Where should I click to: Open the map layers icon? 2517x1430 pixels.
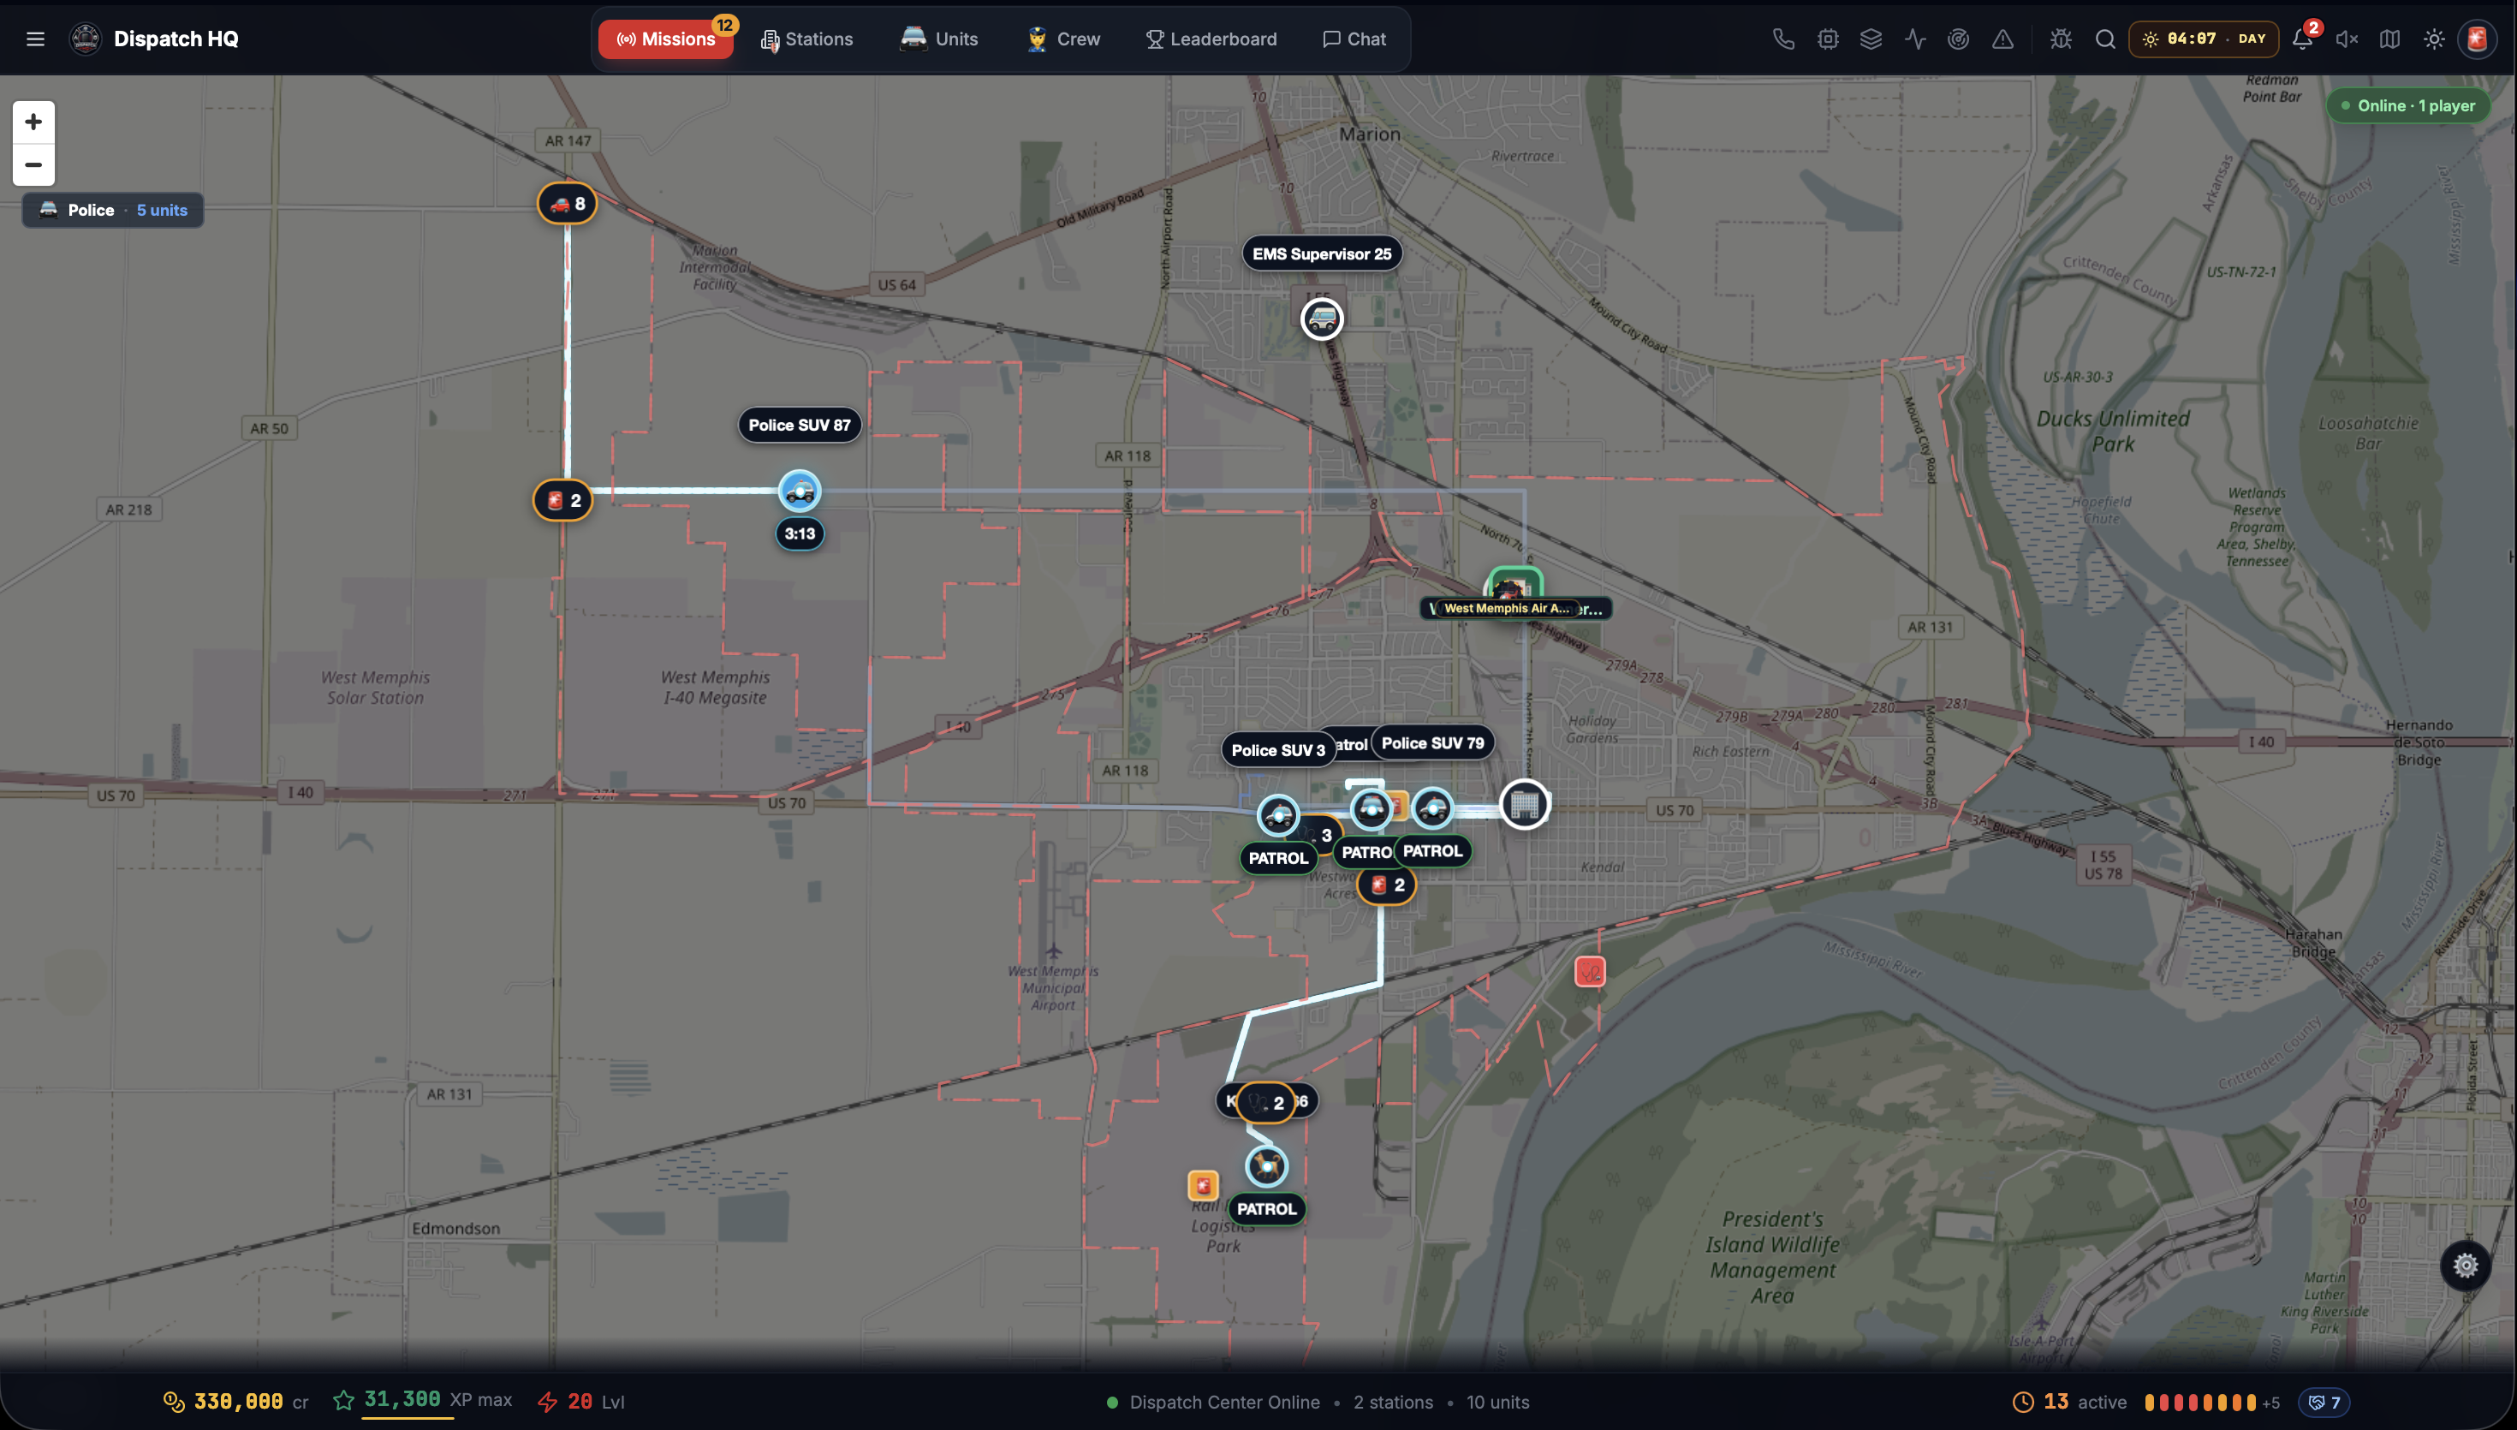pyautogui.click(x=1871, y=39)
